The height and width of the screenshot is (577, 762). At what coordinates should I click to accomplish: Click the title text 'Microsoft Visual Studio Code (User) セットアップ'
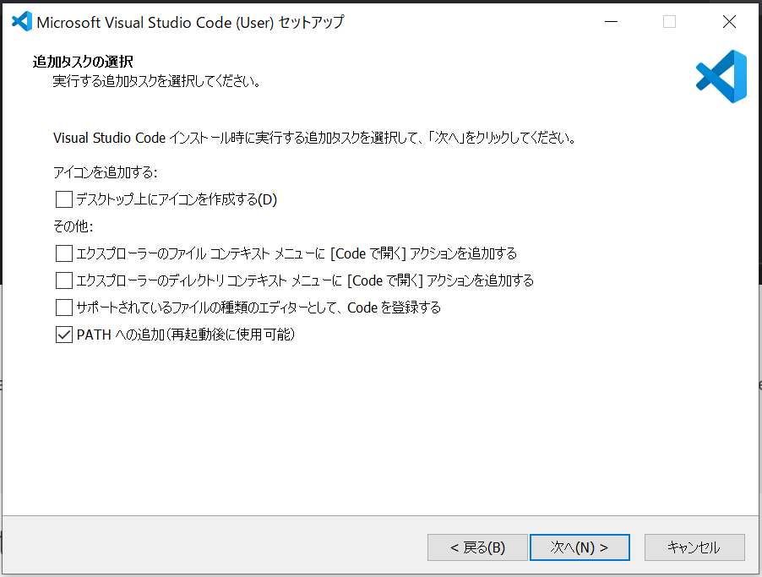click(x=190, y=22)
